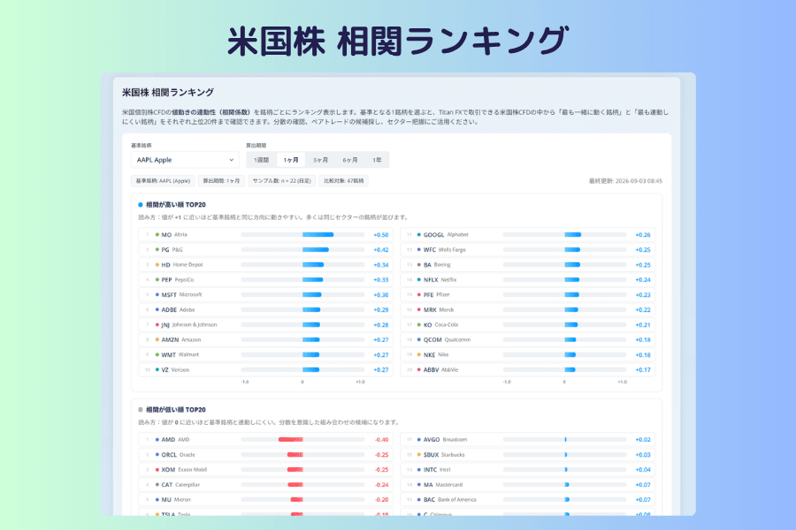Click the INTC Intel row

pyautogui.click(x=527, y=470)
